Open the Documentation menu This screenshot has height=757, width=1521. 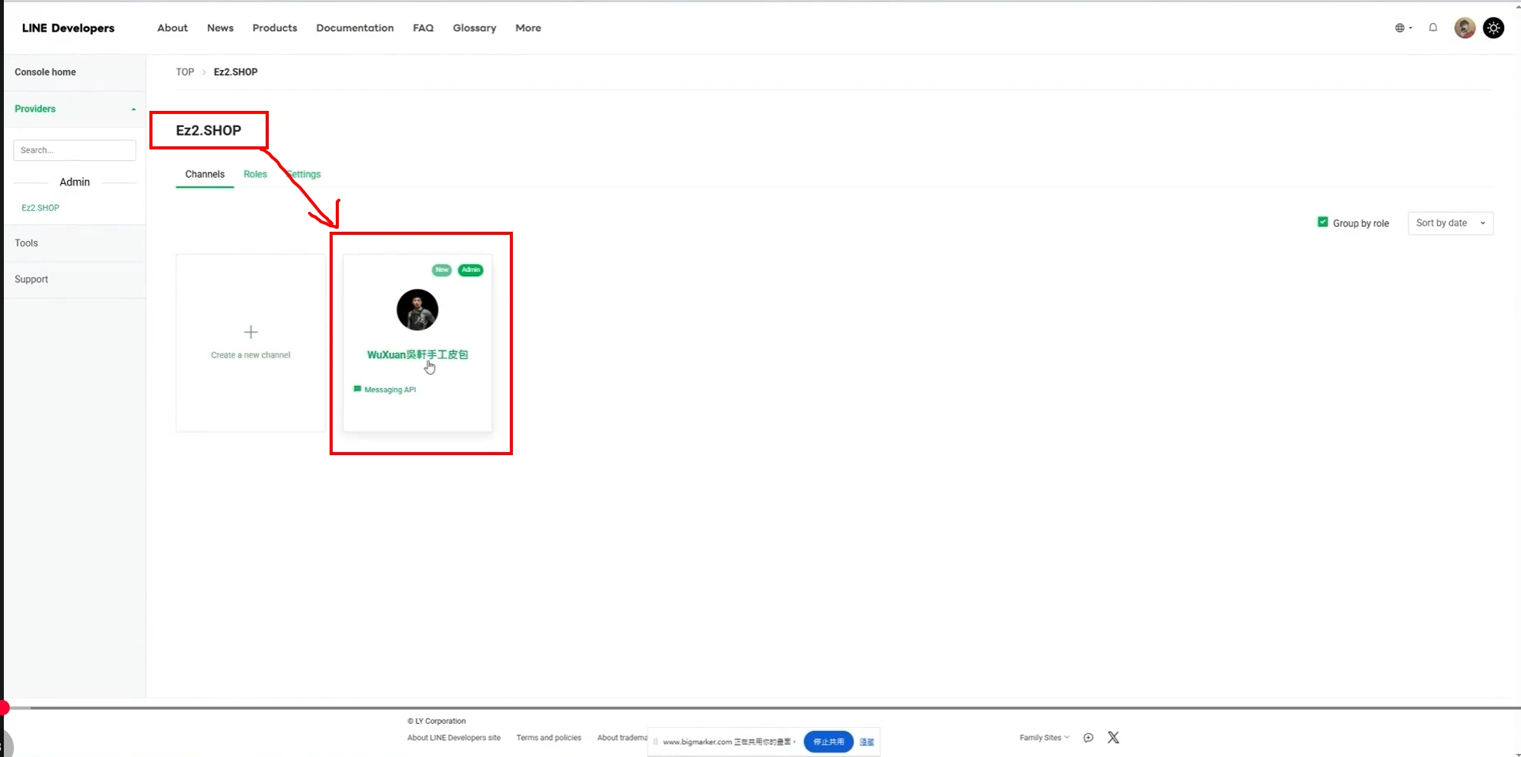pyautogui.click(x=355, y=28)
